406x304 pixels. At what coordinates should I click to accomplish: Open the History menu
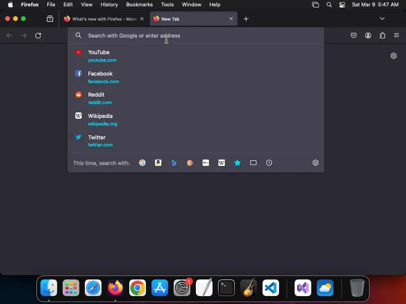tap(109, 4)
